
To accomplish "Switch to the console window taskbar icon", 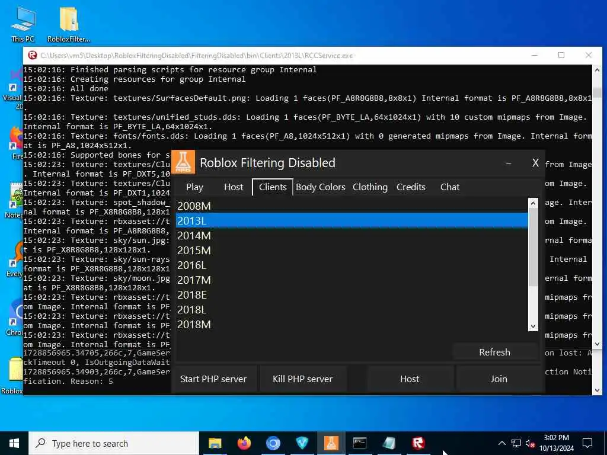I will pos(360,443).
